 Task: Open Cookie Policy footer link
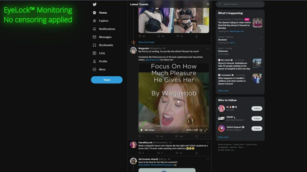[x=251, y=144]
